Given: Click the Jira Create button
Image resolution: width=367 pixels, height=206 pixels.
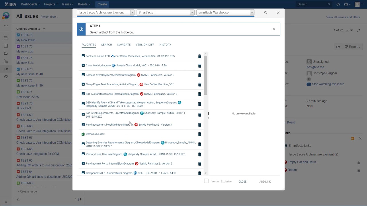Looking at the screenshot, I should point(102,4).
